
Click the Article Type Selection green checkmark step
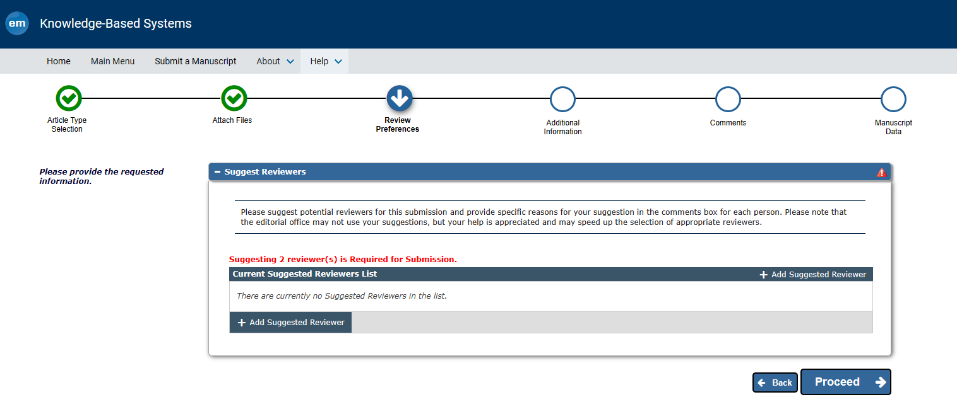(x=69, y=98)
